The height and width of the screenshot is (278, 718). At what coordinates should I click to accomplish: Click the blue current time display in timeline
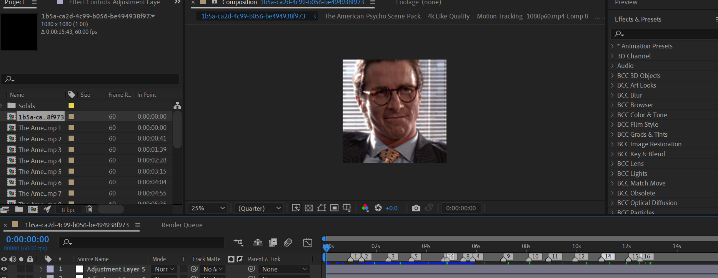pyautogui.click(x=28, y=239)
